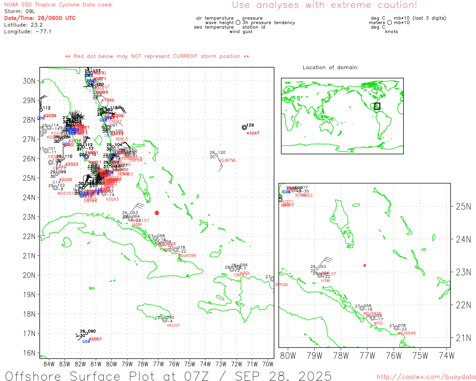Click WTOI station label in inset map
This screenshot has height=381, width=476.
[x=378, y=323]
